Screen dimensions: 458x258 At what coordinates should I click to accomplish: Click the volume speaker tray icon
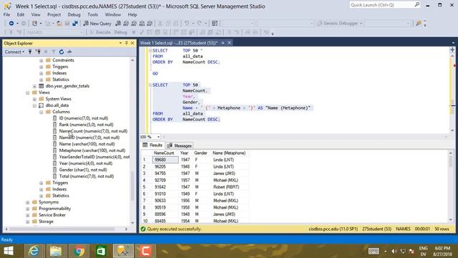coord(394,251)
